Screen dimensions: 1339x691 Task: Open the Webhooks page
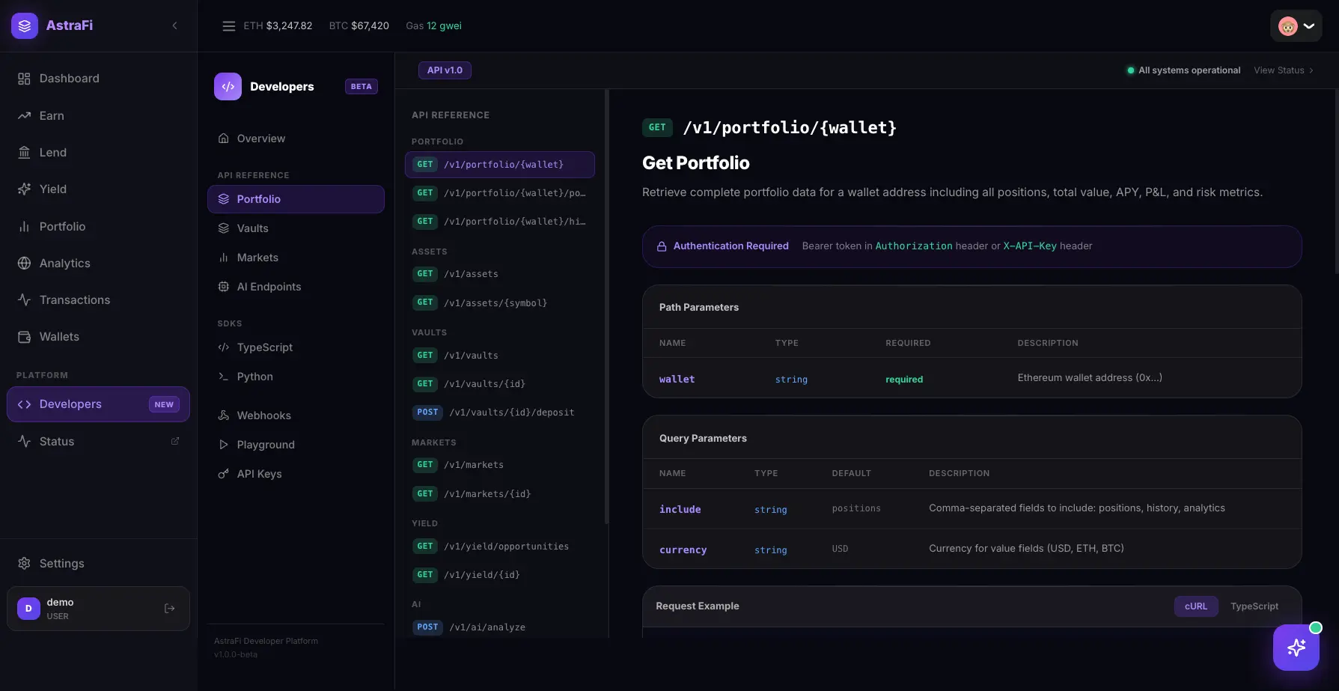click(x=296, y=415)
